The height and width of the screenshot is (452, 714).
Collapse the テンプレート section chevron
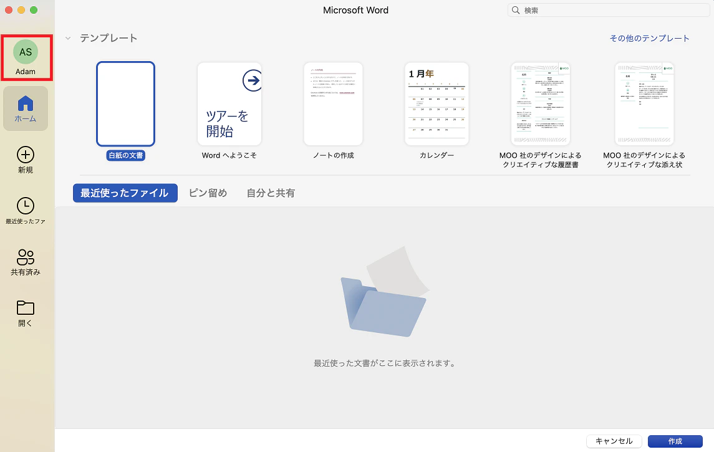point(68,38)
